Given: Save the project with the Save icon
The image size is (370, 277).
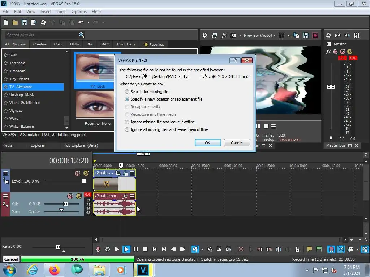Looking at the screenshot, I should (24, 22).
